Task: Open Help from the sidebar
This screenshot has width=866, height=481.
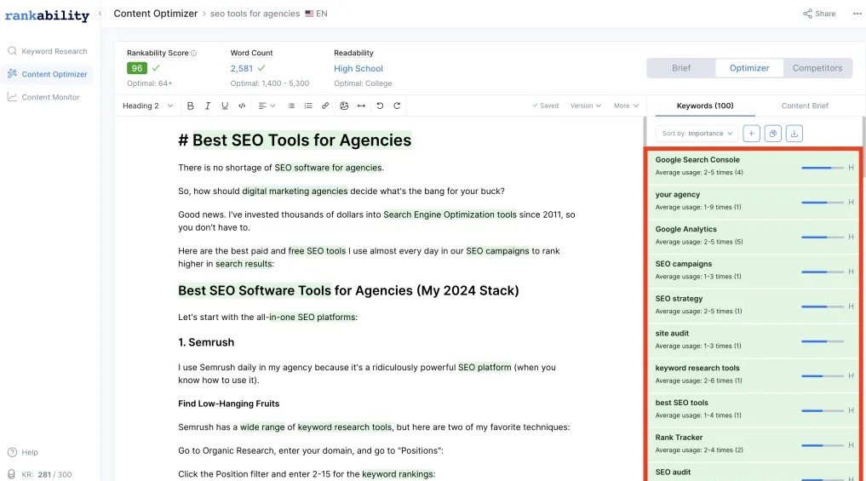Action: tap(23, 452)
